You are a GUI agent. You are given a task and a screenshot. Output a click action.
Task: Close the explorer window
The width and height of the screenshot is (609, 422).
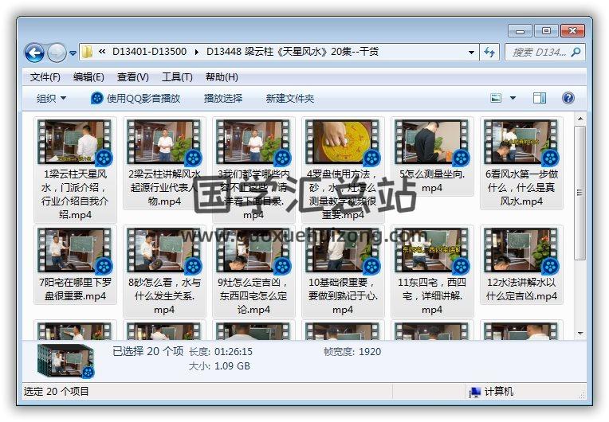tap(572, 30)
